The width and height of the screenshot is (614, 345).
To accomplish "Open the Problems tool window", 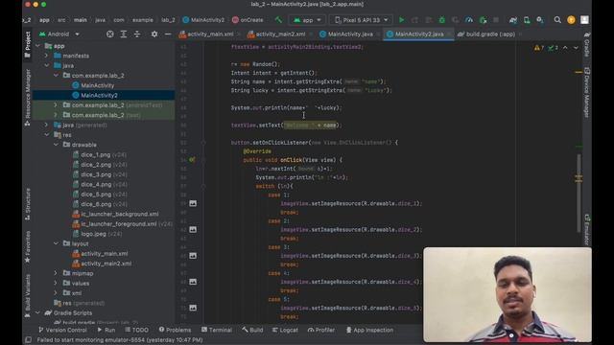I will [175, 330].
